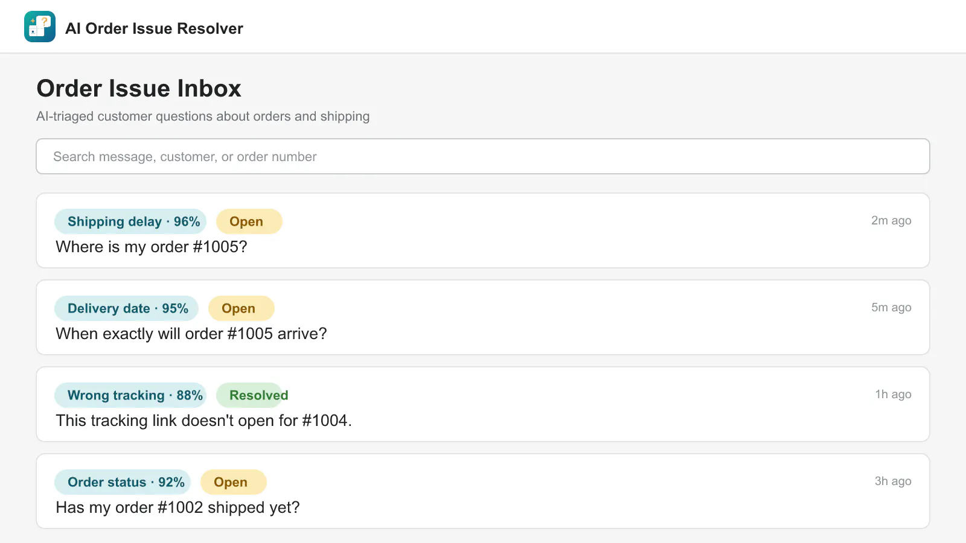Click the AI Order Issue Resolver title
966x543 pixels.
pos(154,28)
